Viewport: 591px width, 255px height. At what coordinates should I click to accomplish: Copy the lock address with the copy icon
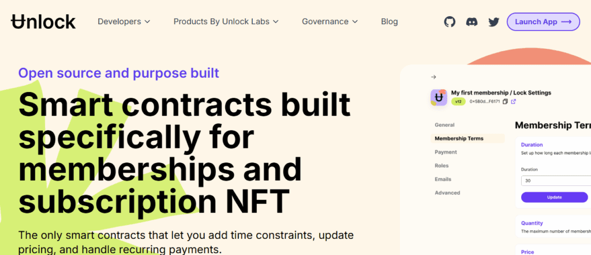(x=505, y=101)
